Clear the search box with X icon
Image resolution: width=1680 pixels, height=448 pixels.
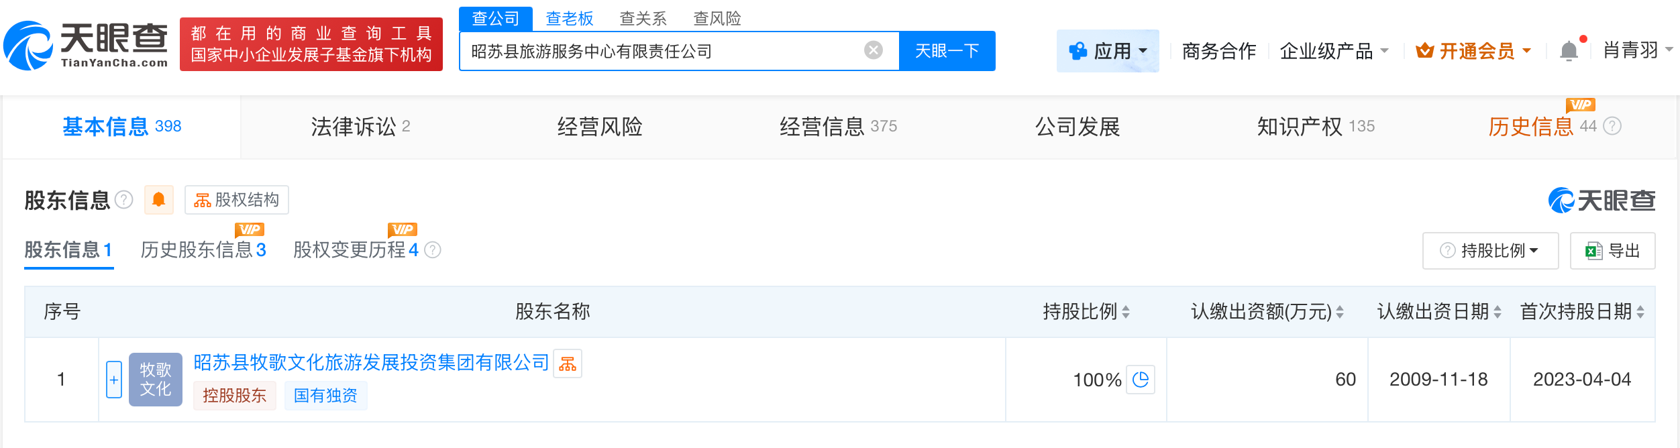tap(873, 50)
